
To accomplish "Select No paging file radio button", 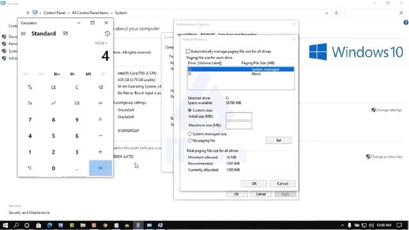I will [x=190, y=141].
